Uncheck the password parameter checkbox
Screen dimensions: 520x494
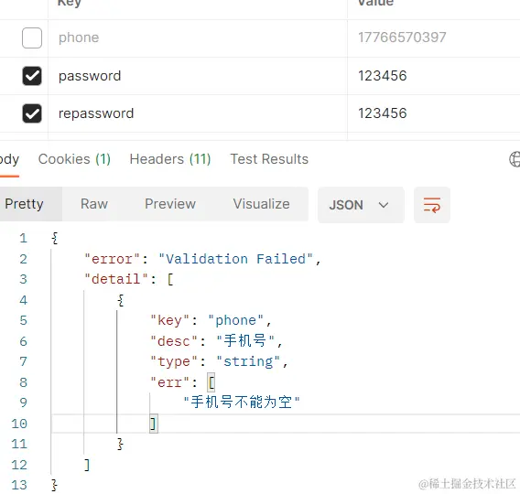click(x=32, y=76)
